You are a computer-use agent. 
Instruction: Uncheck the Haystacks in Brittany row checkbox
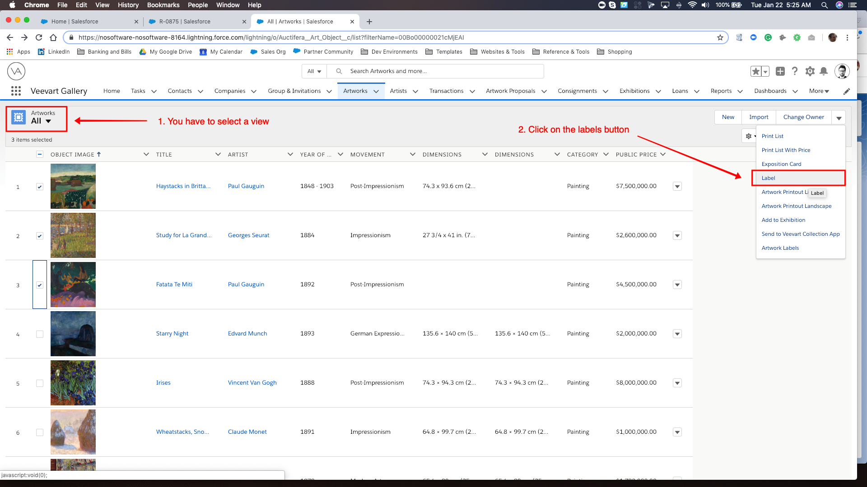40,187
